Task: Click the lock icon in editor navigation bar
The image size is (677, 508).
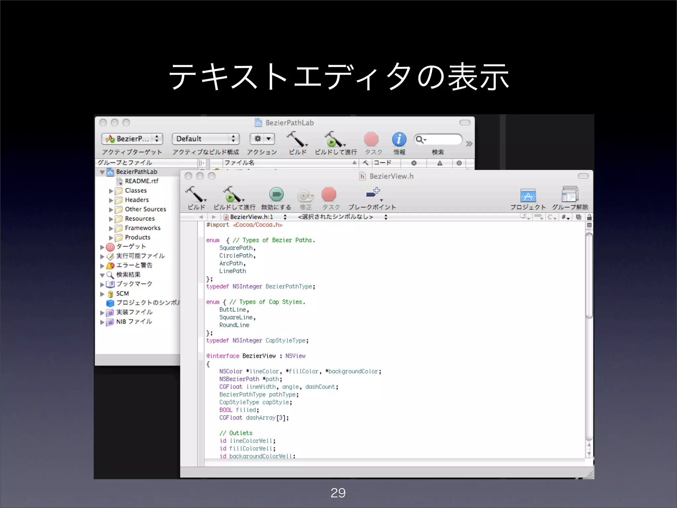Action: click(589, 217)
